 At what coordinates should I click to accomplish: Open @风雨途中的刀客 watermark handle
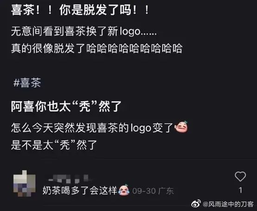coord(228,204)
